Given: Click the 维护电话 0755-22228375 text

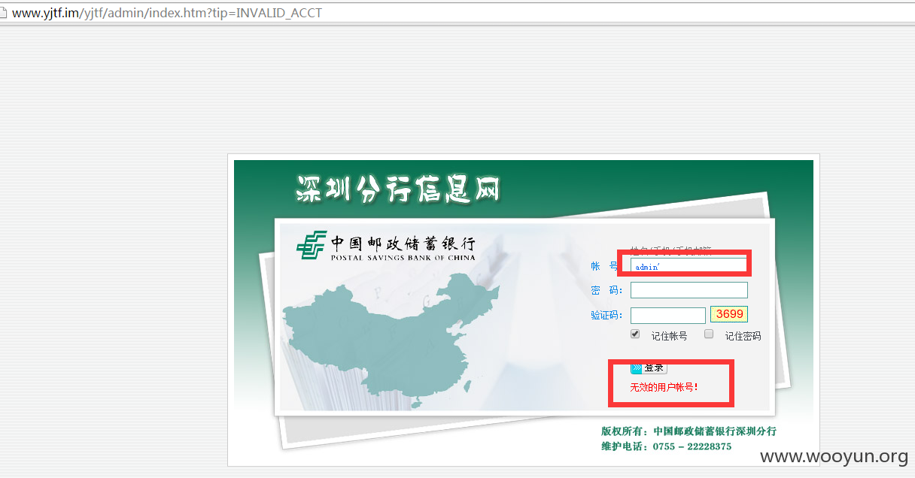Looking at the screenshot, I should pos(666,446).
